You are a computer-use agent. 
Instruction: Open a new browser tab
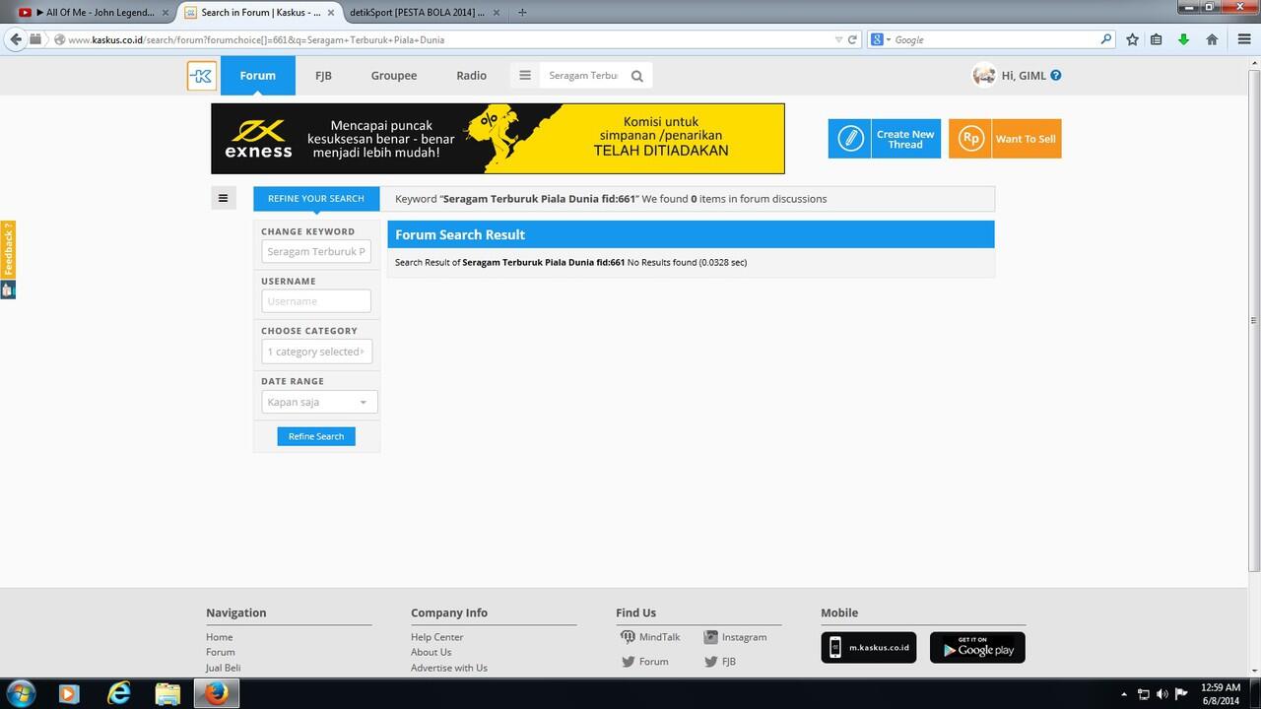click(x=522, y=13)
